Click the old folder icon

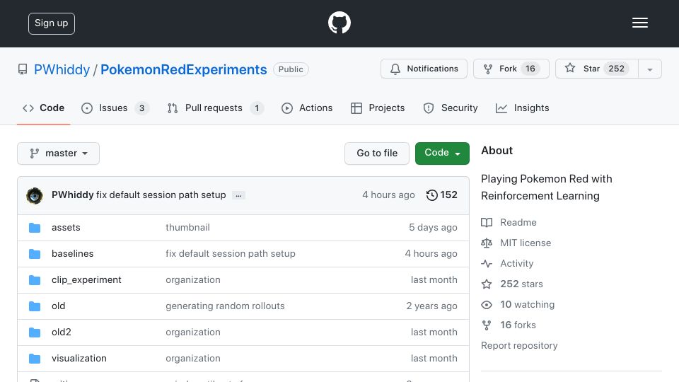[x=35, y=306]
